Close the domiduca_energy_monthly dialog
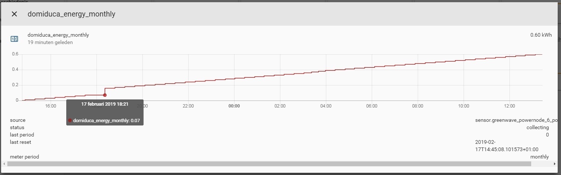 tap(14, 14)
